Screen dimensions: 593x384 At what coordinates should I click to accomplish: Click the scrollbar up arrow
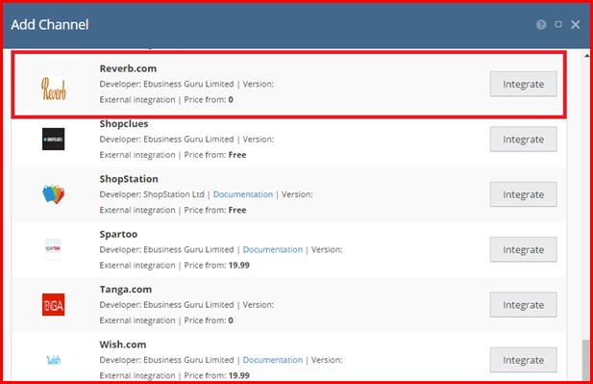pyautogui.click(x=586, y=56)
